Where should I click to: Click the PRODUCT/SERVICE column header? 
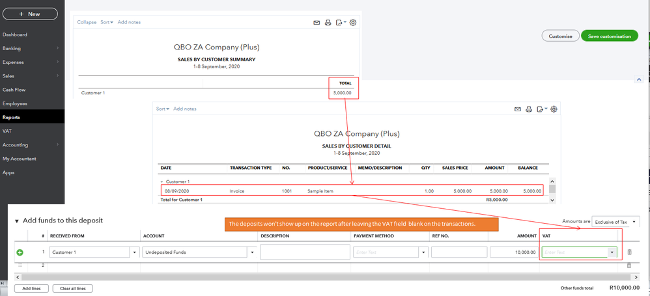327,168
